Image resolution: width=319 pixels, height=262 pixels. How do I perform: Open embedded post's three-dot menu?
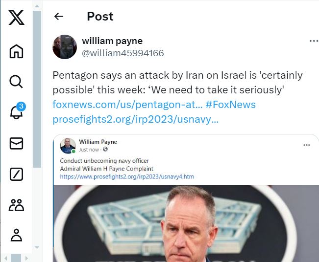tap(307, 145)
